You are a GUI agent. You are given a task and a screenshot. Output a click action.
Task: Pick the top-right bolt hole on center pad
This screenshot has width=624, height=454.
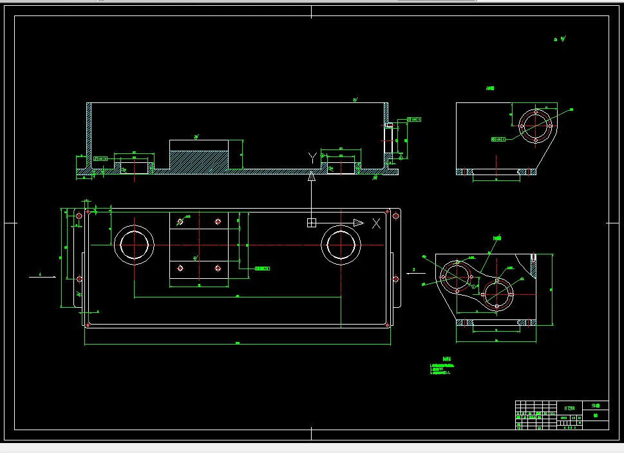(218, 222)
